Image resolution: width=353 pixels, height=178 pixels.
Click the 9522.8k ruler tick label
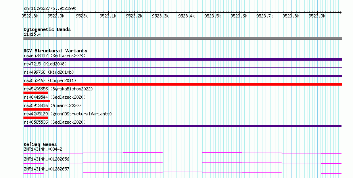click(x=30, y=16)
